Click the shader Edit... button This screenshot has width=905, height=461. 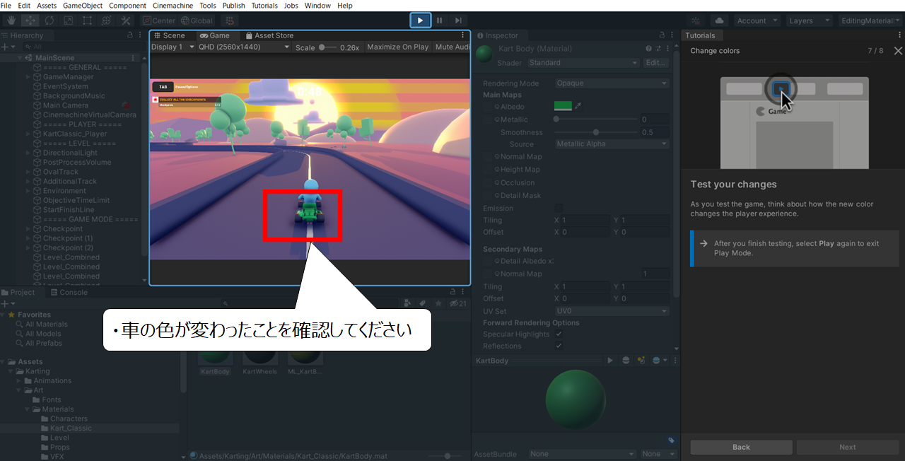click(x=655, y=63)
